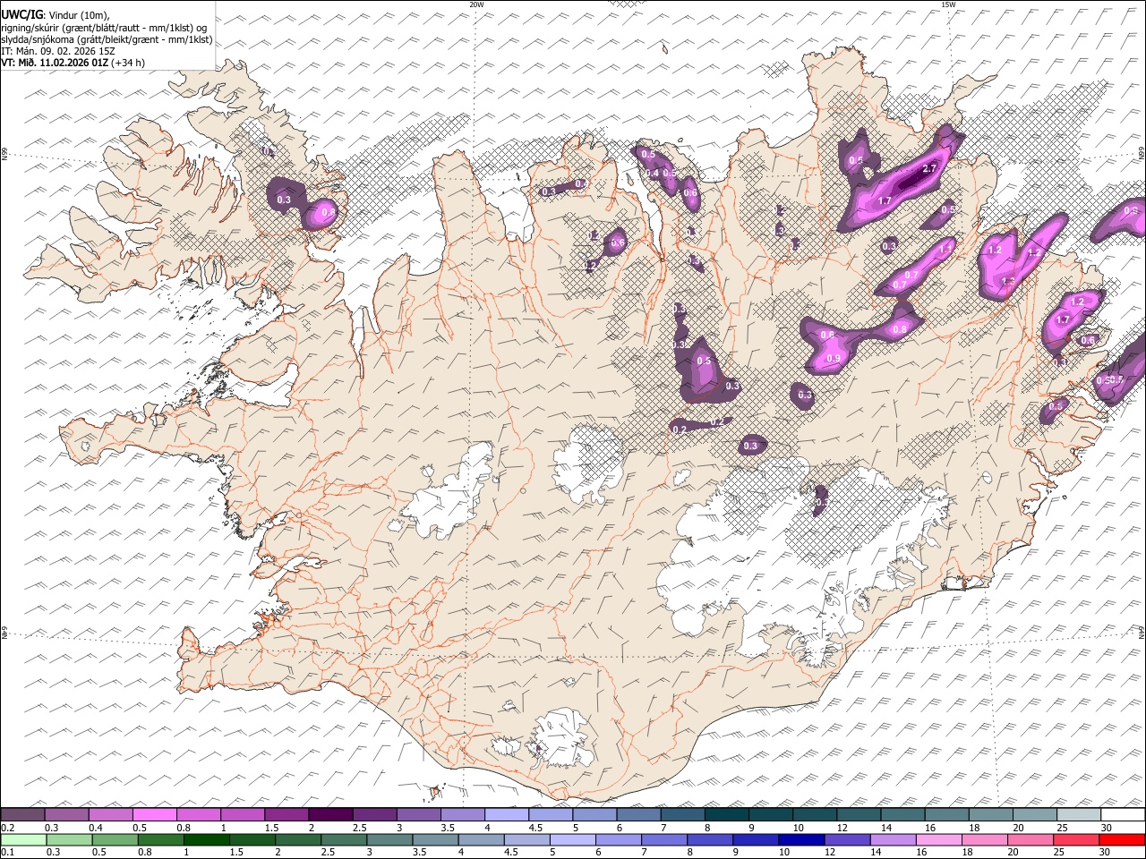Click the '2.7' precipitation maximum label on map

929,168
